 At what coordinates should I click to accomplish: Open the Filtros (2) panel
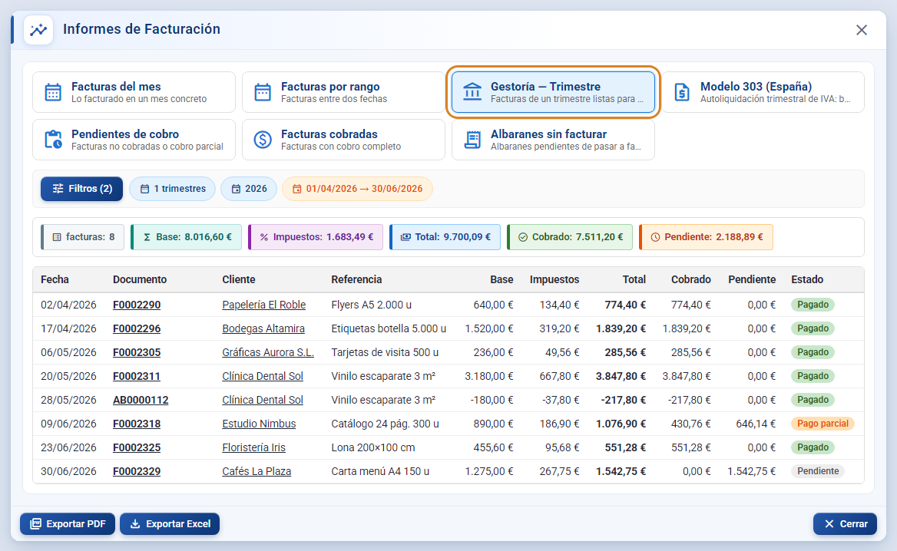[82, 189]
